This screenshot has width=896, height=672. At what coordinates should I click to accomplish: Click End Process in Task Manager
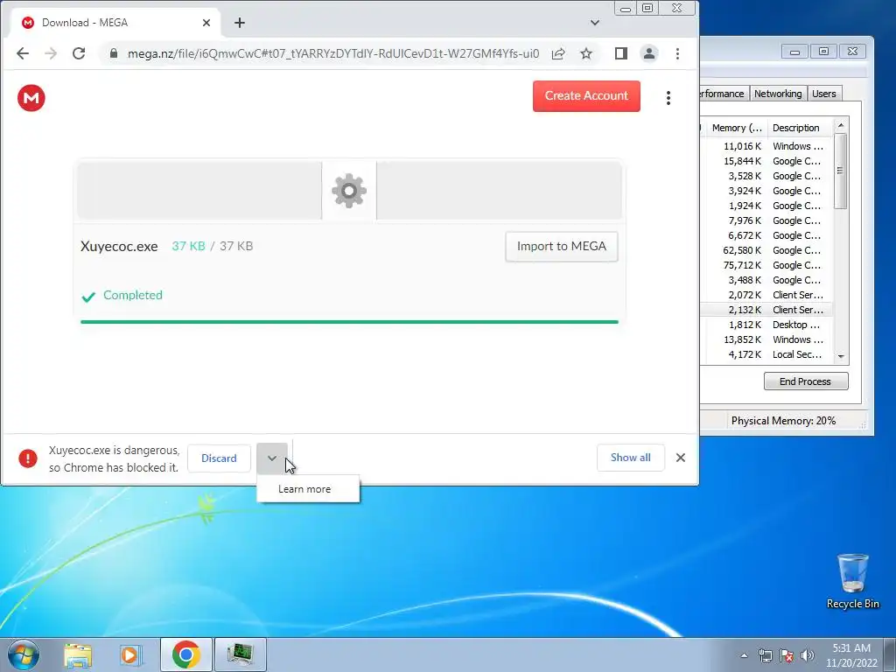(x=806, y=381)
